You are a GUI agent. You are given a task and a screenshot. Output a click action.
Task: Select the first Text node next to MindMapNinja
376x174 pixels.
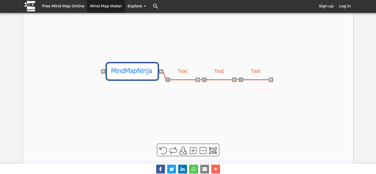182,71
